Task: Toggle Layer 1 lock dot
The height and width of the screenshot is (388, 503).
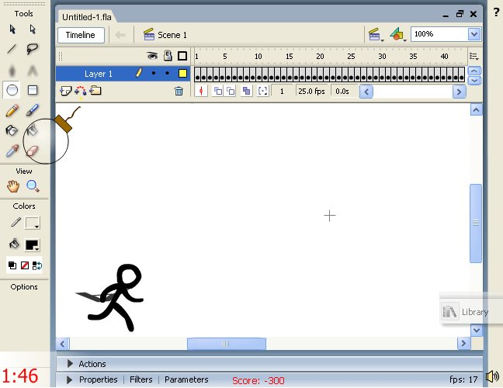Action: pyautogui.click(x=167, y=74)
